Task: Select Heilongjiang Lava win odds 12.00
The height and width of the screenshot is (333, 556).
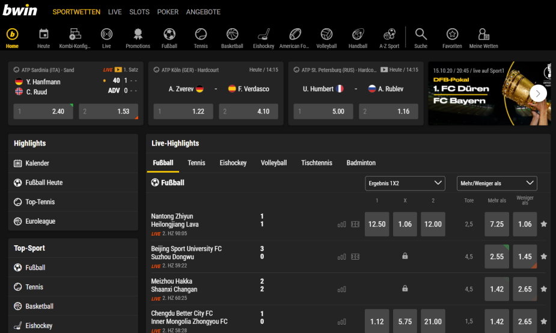Action: (x=433, y=224)
